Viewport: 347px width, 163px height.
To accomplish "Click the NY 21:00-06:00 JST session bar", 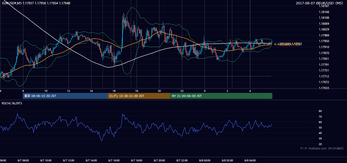I will click(x=221, y=96).
